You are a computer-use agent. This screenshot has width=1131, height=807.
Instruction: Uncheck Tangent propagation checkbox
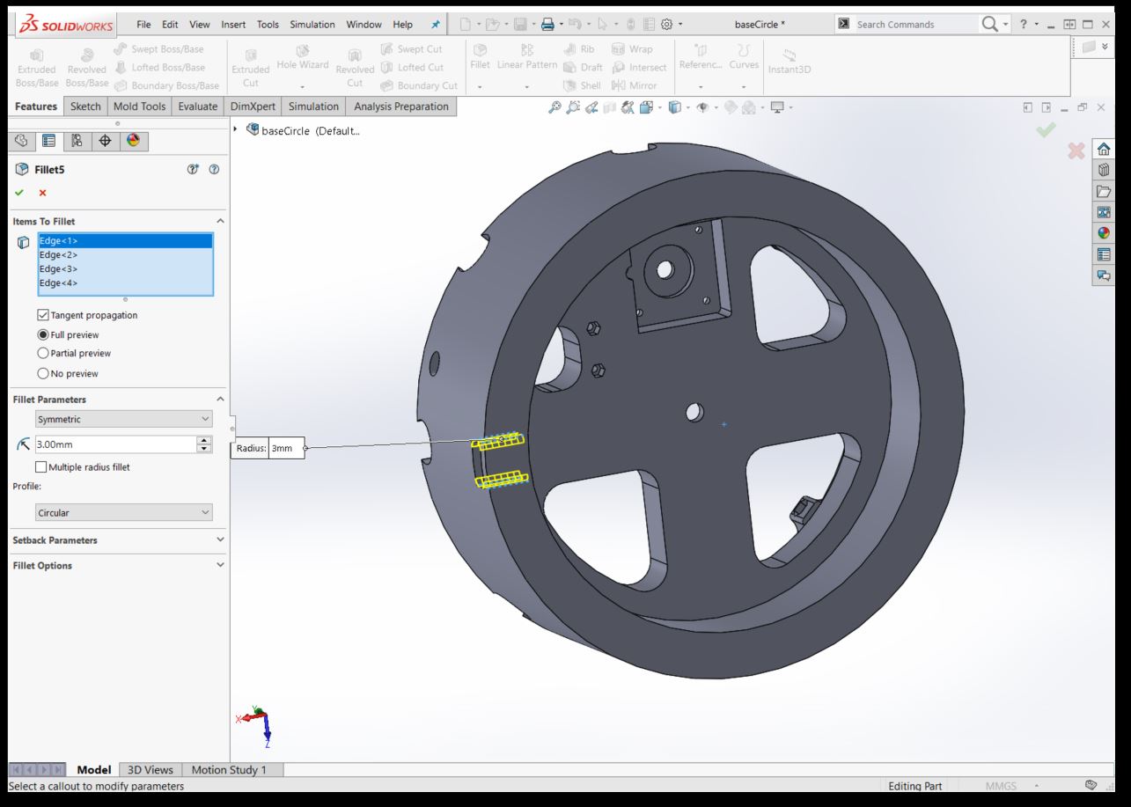tap(43, 315)
